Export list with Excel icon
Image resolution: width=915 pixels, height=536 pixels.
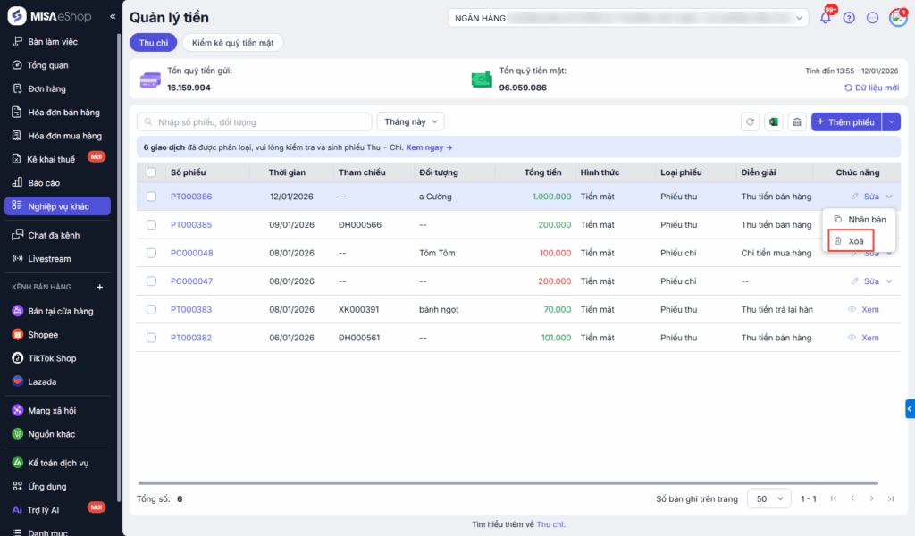pyautogui.click(x=774, y=122)
